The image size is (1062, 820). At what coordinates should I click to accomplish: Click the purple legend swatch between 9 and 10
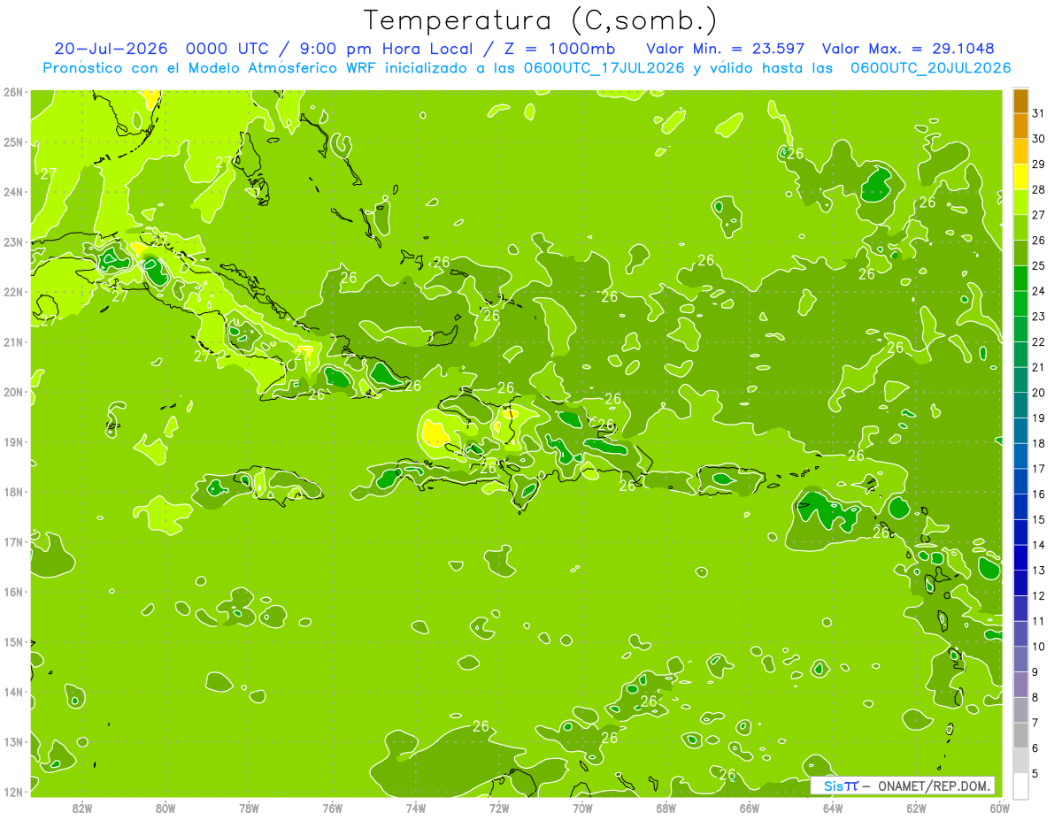click(1020, 660)
